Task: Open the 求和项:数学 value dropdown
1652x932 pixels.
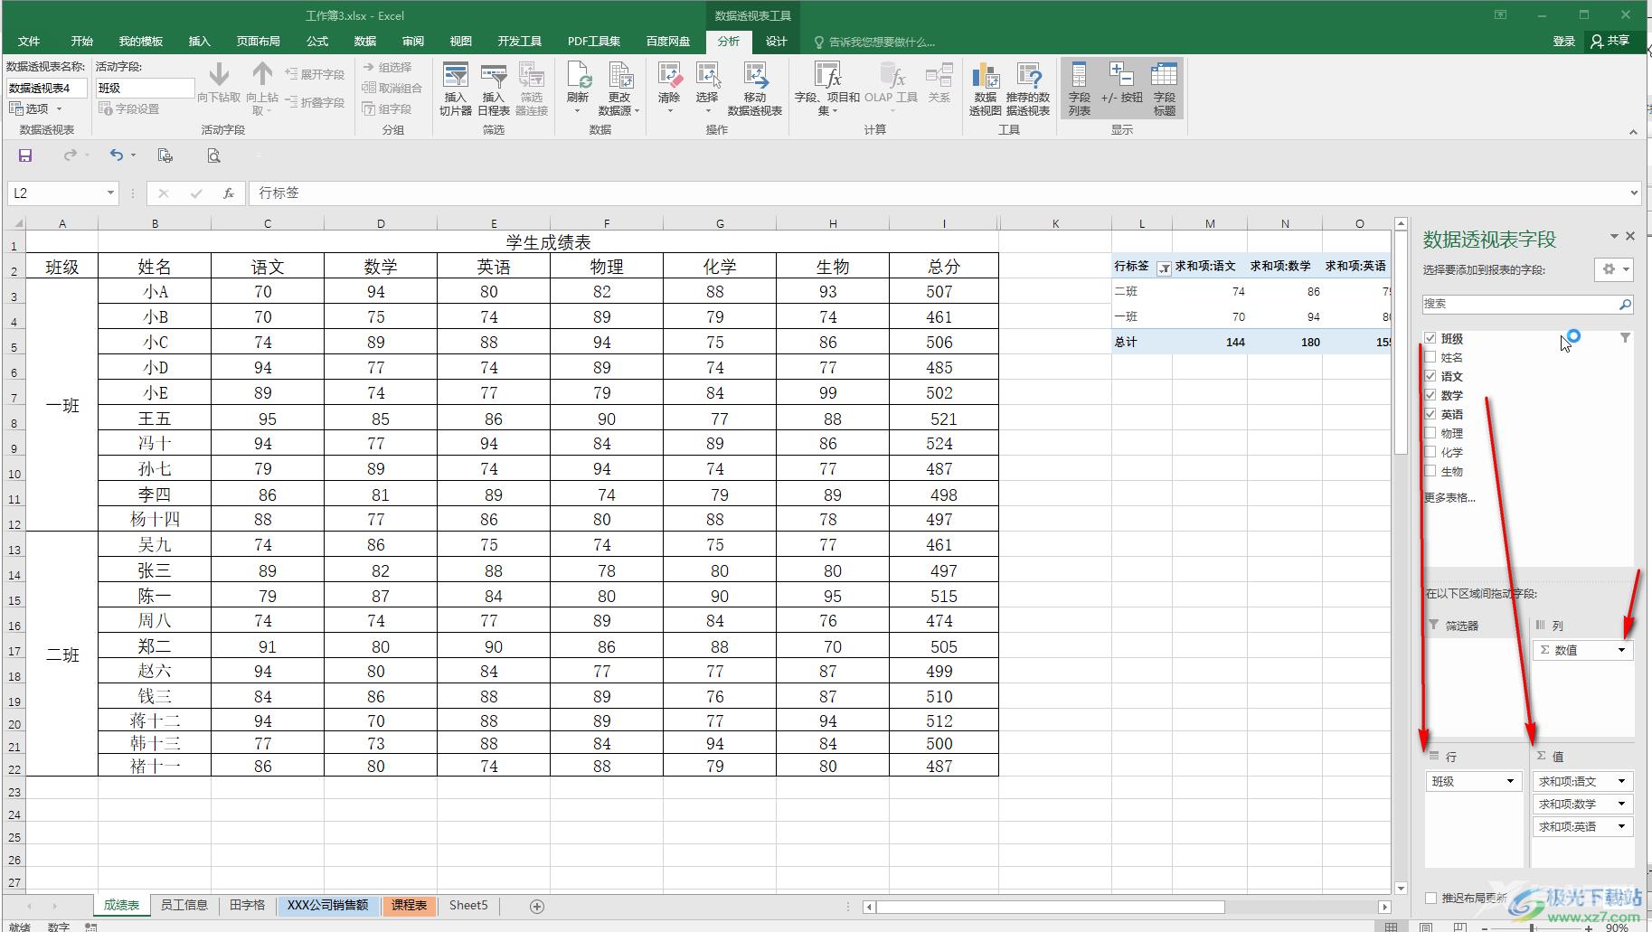Action: point(1622,804)
